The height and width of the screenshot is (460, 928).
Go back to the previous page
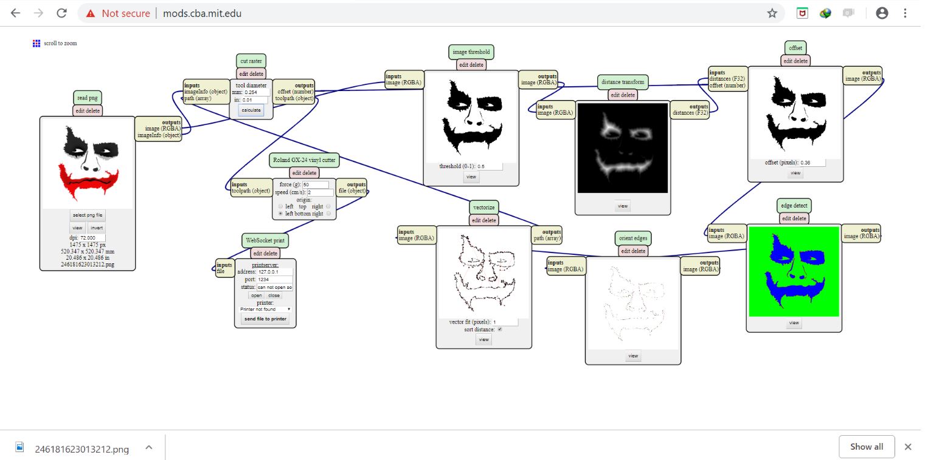point(15,13)
